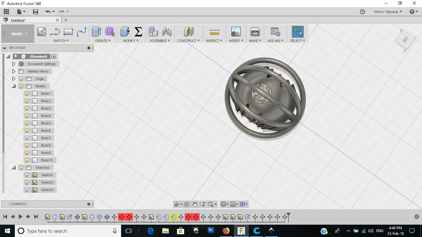Expand the COMMENTS panel plus button
The image size is (422, 237).
click(89, 204)
